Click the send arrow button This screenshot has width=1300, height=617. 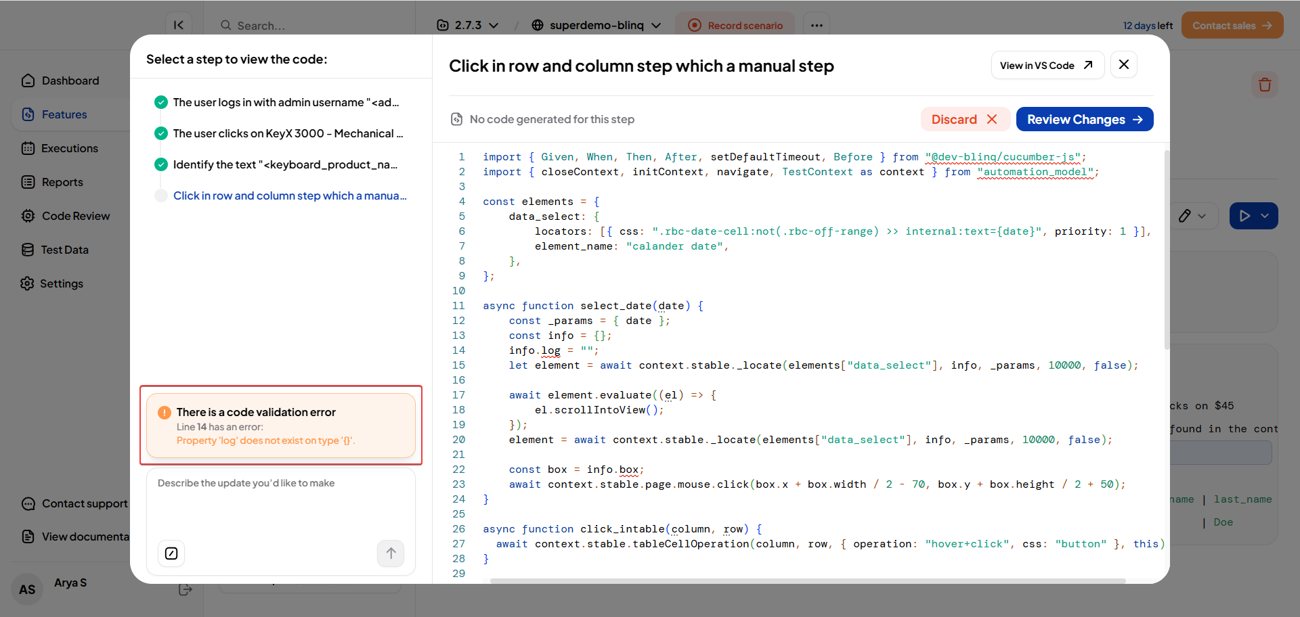coord(391,553)
